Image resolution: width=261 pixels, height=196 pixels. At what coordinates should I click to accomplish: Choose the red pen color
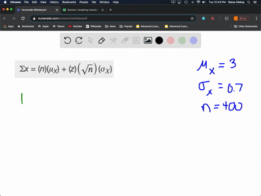[x=171, y=40]
